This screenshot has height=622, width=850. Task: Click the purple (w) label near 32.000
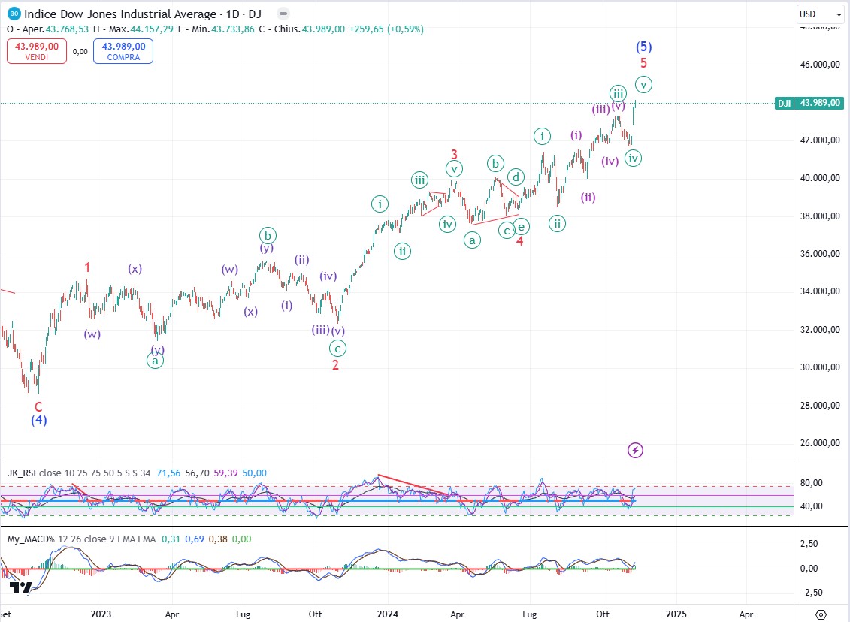pos(92,334)
